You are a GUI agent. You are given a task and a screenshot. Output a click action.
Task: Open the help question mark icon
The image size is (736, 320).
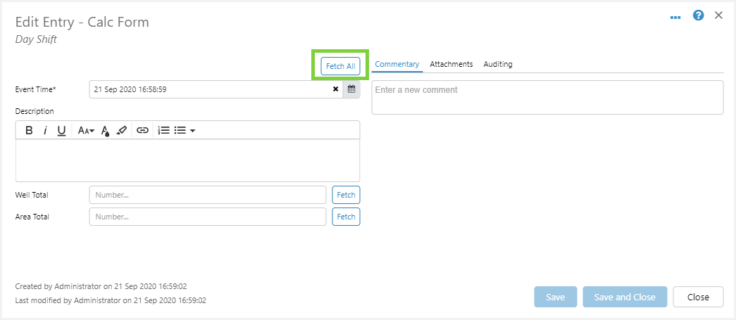tap(699, 15)
